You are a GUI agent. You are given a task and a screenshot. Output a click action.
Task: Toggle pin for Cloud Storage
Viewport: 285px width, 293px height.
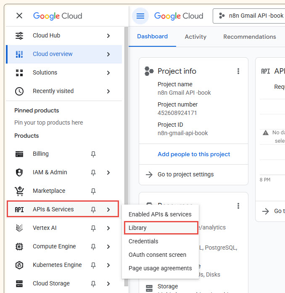click(93, 284)
